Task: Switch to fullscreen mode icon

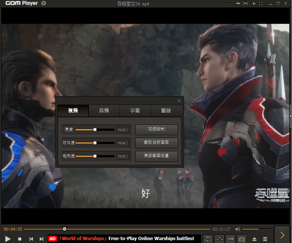Action: 261,3
